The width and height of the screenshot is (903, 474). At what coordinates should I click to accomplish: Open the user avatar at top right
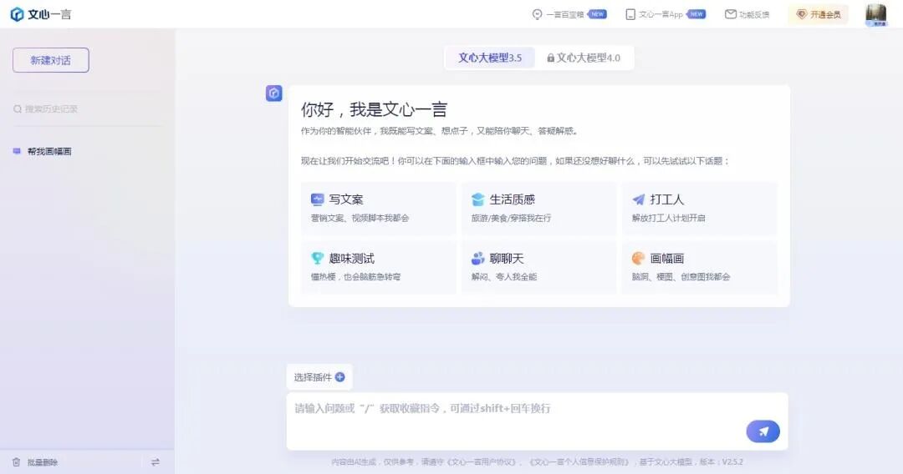[876, 14]
